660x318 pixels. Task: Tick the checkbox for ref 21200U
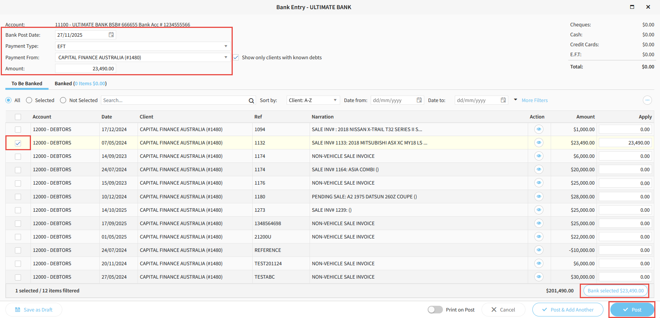pyautogui.click(x=18, y=237)
